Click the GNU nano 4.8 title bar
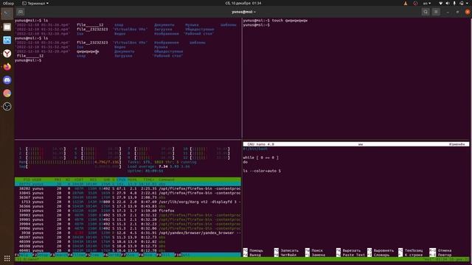 (x=355, y=144)
